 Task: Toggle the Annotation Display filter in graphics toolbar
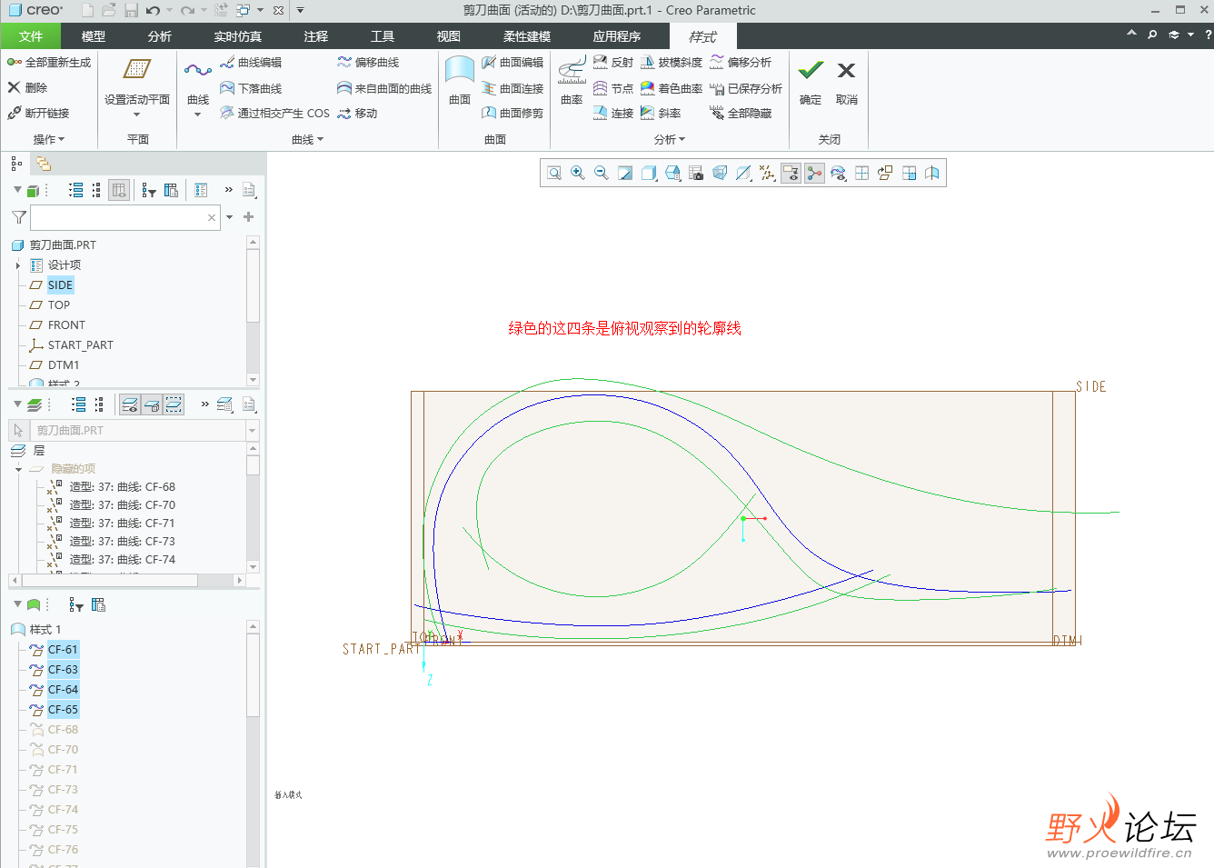click(x=791, y=173)
